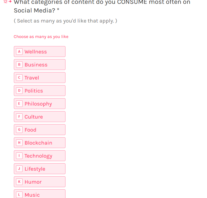Select the Food option
This screenshot has height=198, width=207.
pyautogui.click(x=40, y=130)
